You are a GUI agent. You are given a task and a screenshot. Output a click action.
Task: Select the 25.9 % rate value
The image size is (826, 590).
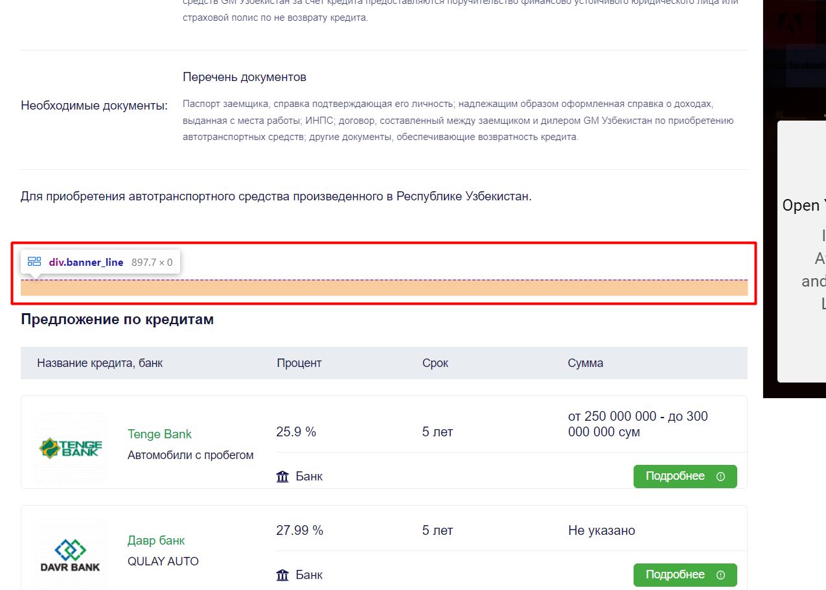click(296, 432)
